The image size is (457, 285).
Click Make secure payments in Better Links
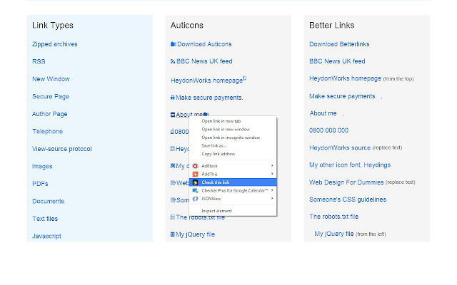coord(342,96)
